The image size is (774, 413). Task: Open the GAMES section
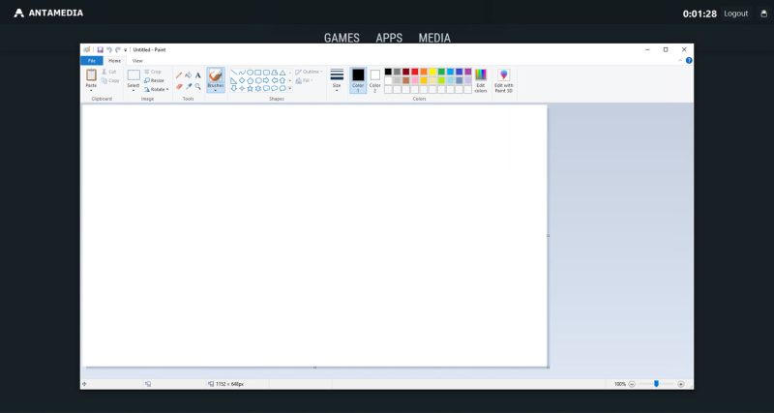point(342,38)
